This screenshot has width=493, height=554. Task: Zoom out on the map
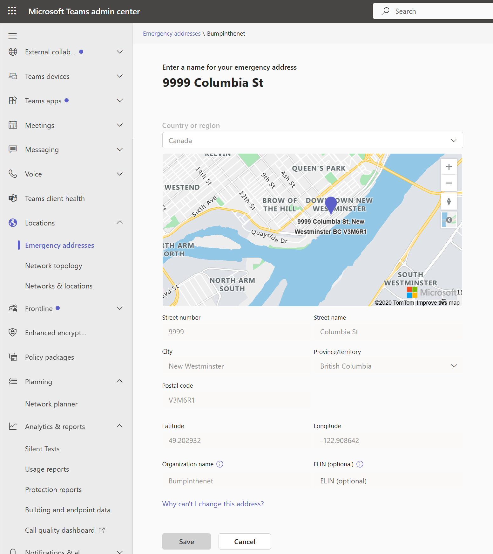pyautogui.click(x=449, y=183)
